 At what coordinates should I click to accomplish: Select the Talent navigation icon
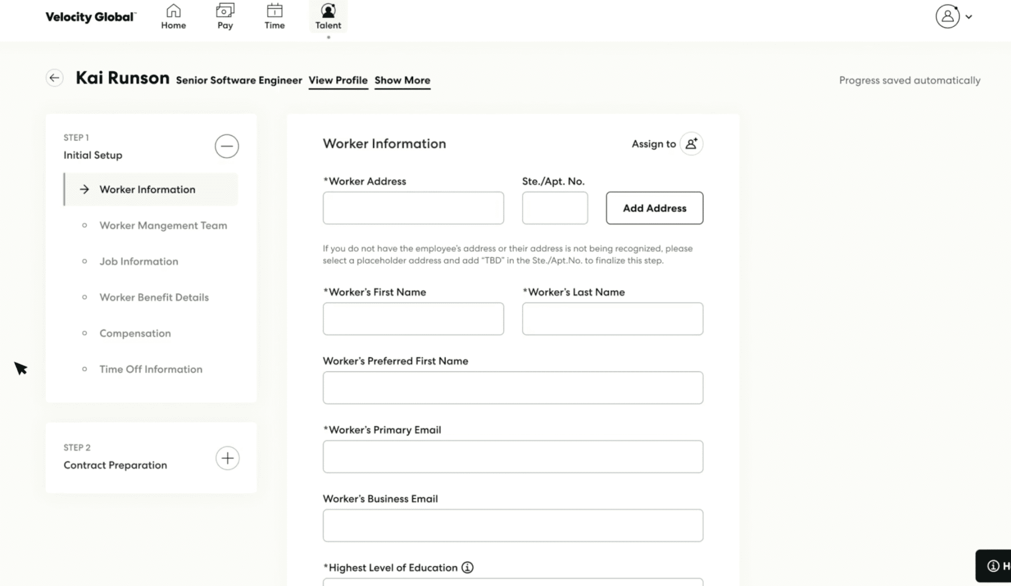point(328,11)
